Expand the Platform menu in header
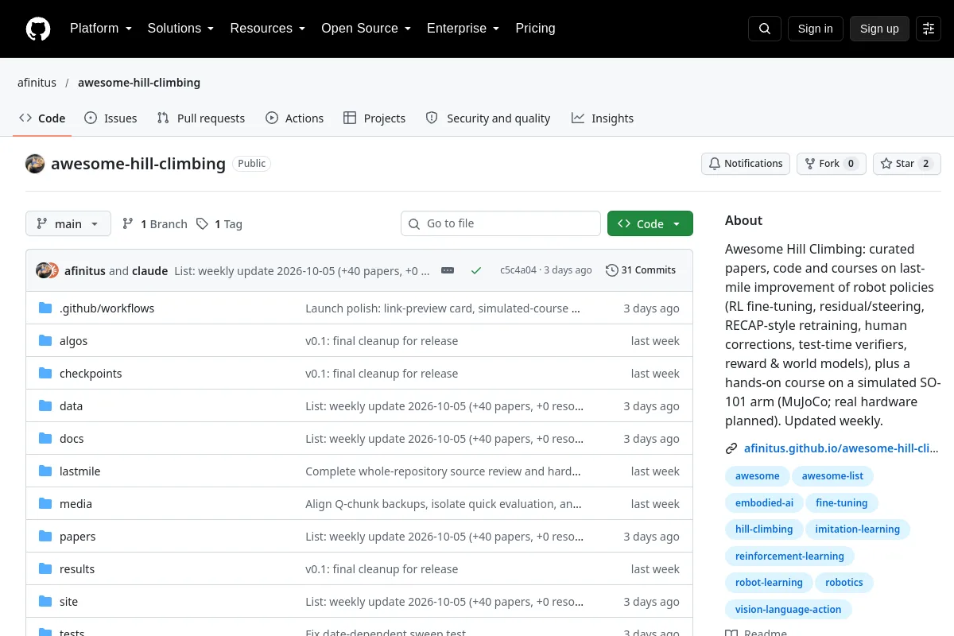The width and height of the screenshot is (954, 636). (x=100, y=29)
